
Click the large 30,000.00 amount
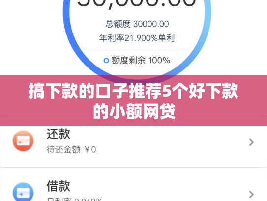tap(137, 3)
